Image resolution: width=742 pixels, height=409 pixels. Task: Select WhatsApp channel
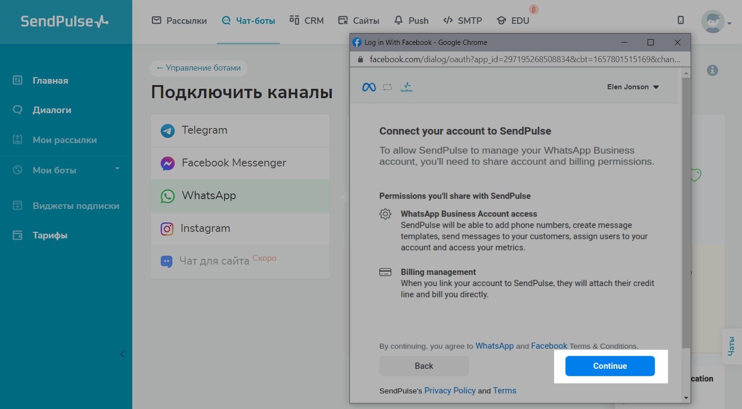tap(240, 196)
